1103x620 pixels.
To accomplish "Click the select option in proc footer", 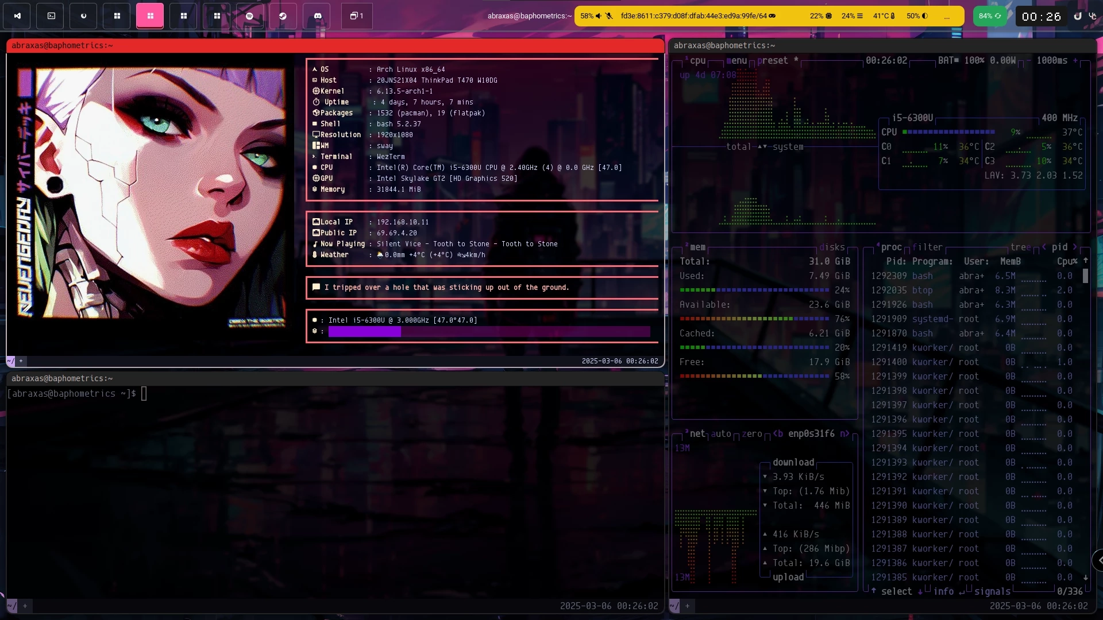I will pyautogui.click(x=897, y=592).
